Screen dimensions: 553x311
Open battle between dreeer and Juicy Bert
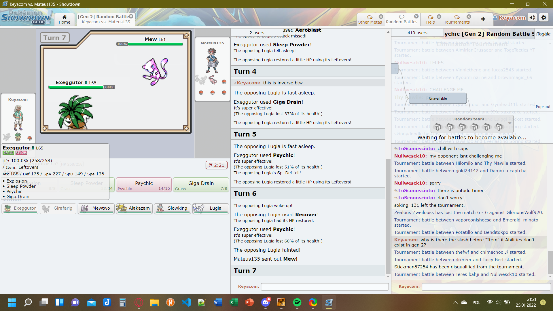tap(458, 260)
